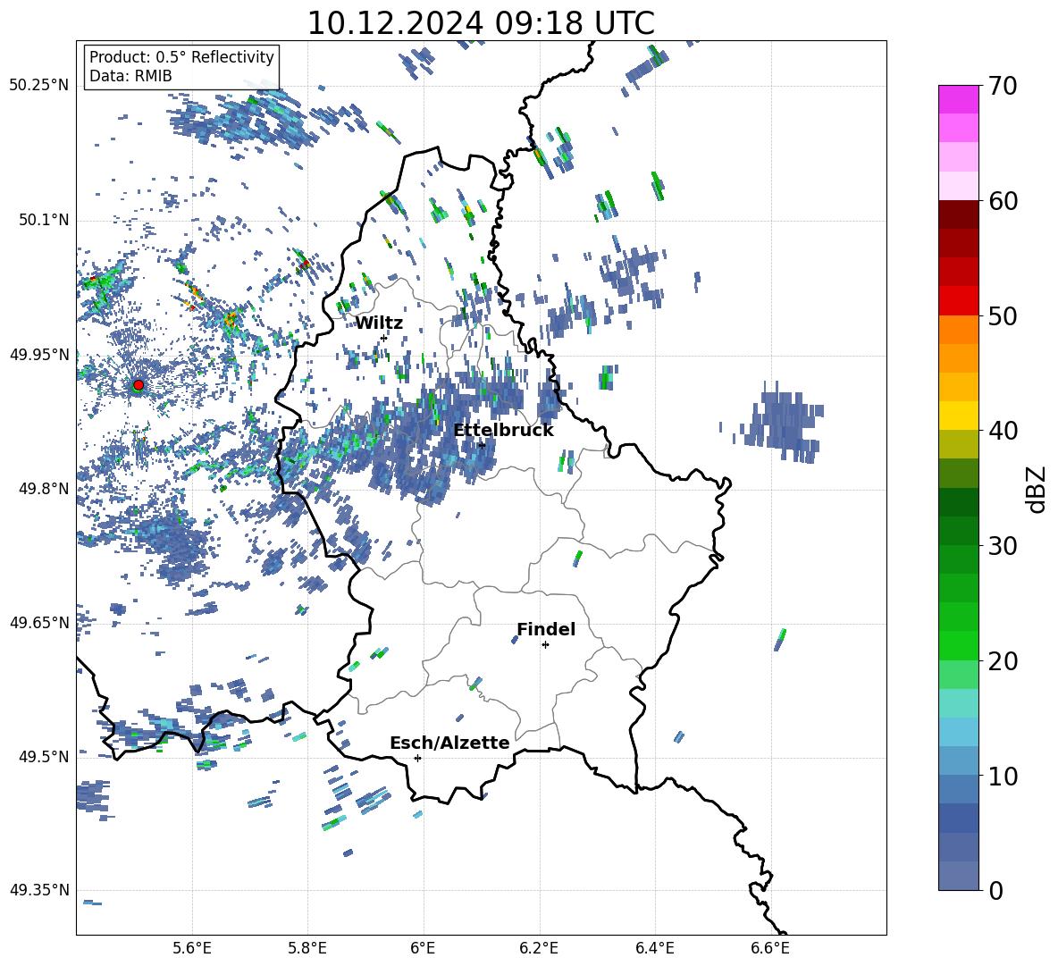The height and width of the screenshot is (966, 1058).
Task: Click the Data: RMIB text
Action: 130,76
